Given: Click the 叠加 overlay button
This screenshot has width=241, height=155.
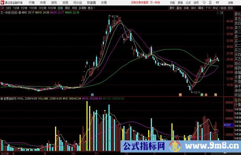Looking at the screenshot, I should point(179,8).
